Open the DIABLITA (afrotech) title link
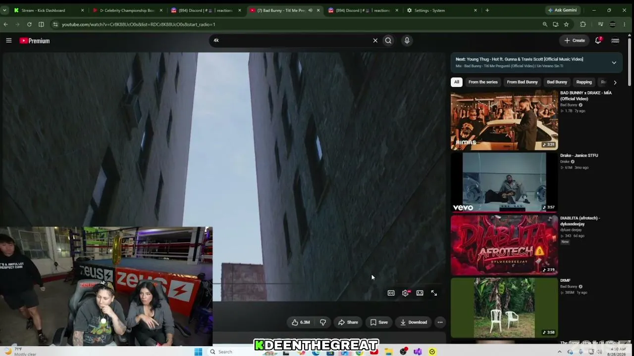The width and height of the screenshot is (634, 356). (x=580, y=221)
